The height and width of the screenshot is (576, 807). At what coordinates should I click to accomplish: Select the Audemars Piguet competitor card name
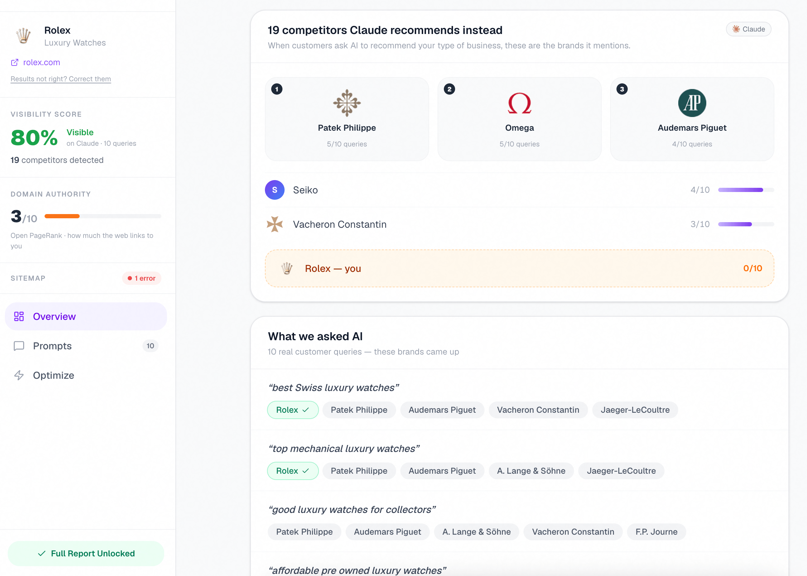pyautogui.click(x=692, y=128)
